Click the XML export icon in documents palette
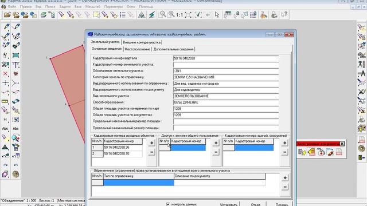This screenshot has height=206, width=367. [321, 152]
